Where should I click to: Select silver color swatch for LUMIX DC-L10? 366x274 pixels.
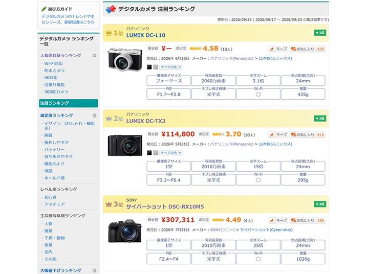(156, 67)
